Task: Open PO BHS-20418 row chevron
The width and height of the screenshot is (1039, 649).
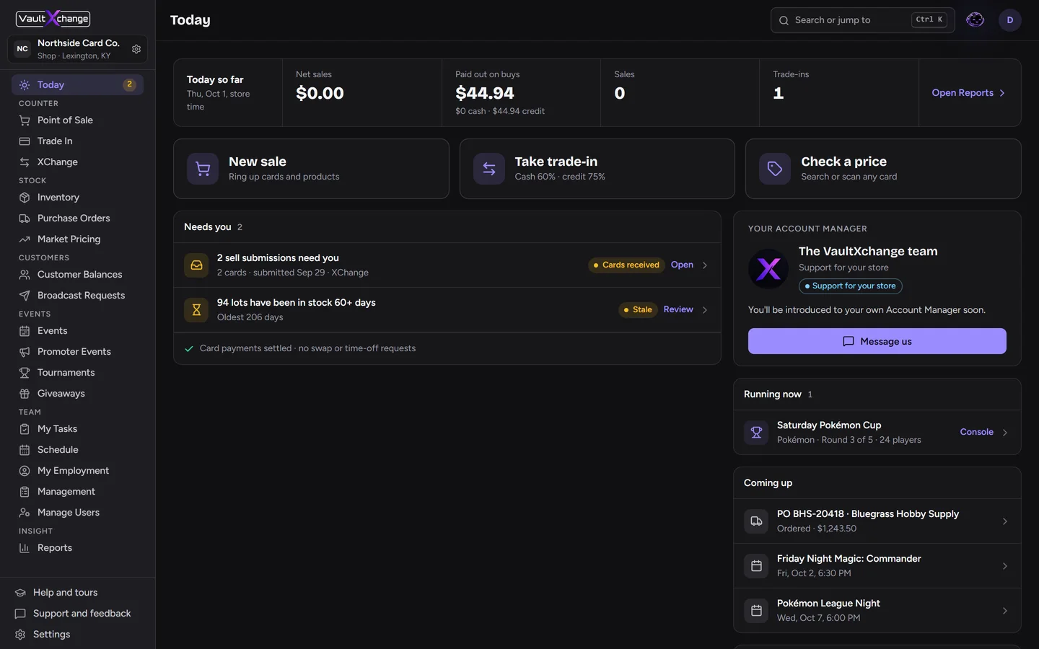Action: 1005,521
